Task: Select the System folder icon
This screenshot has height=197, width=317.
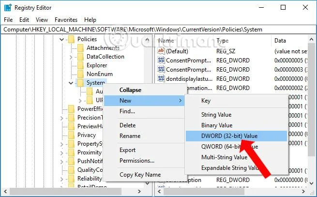Action: [x=80, y=83]
